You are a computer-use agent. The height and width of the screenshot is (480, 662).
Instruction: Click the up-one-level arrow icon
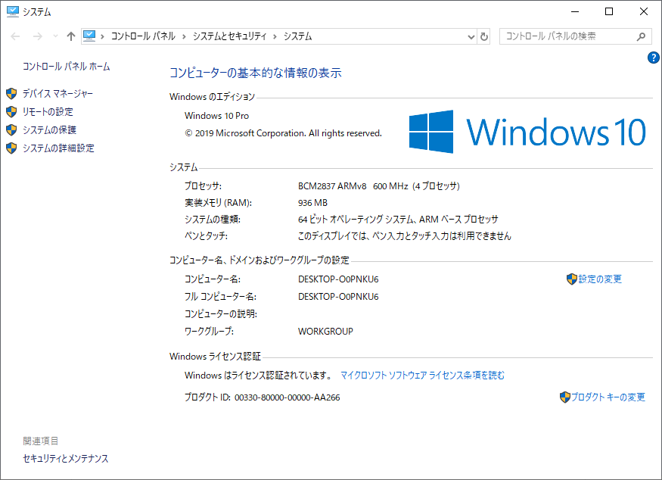tap(70, 36)
